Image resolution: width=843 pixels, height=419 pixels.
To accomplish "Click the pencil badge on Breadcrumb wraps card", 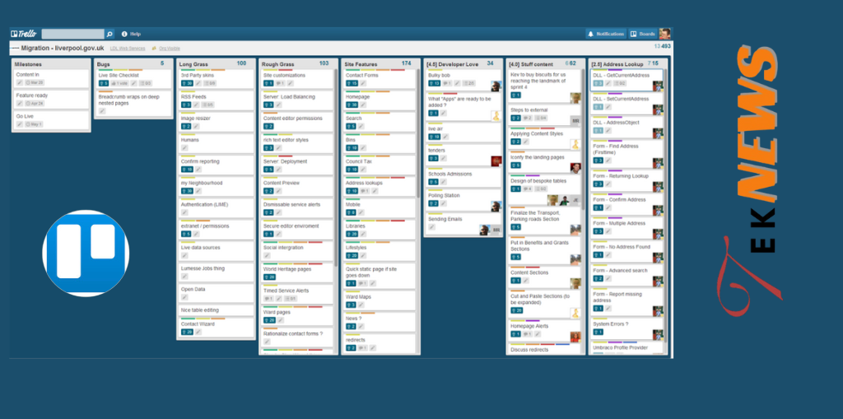I will [102, 111].
